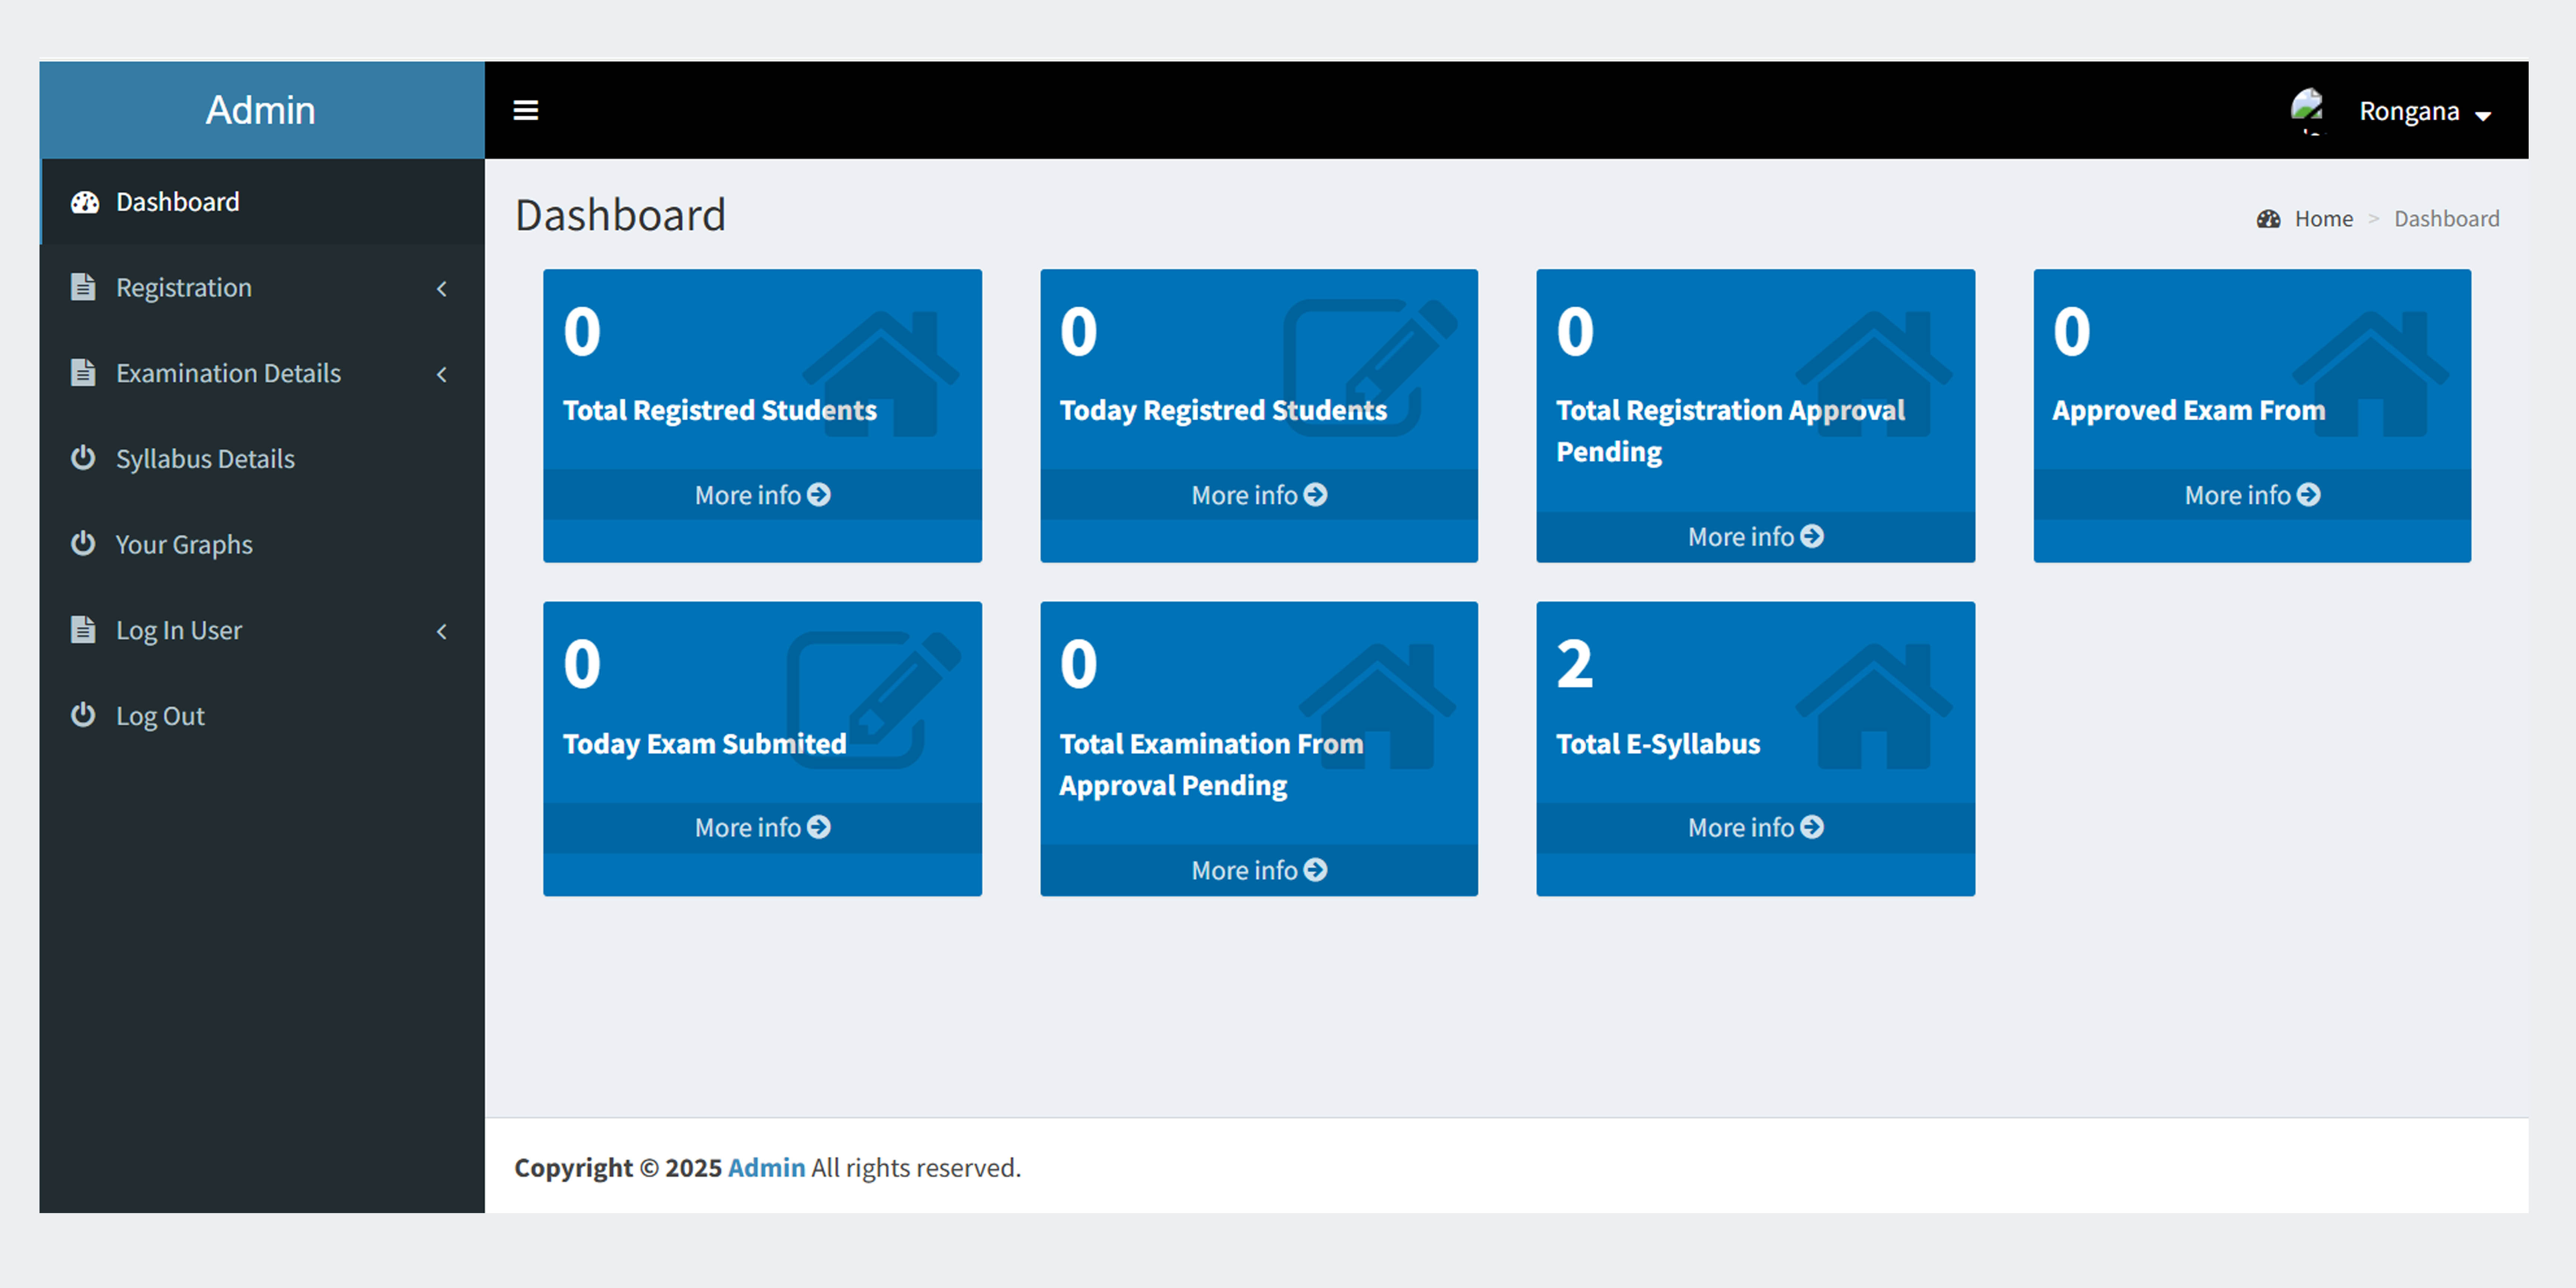The image size is (2576, 1288).
Task: Click the Admin logo header
Action: (261, 110)
